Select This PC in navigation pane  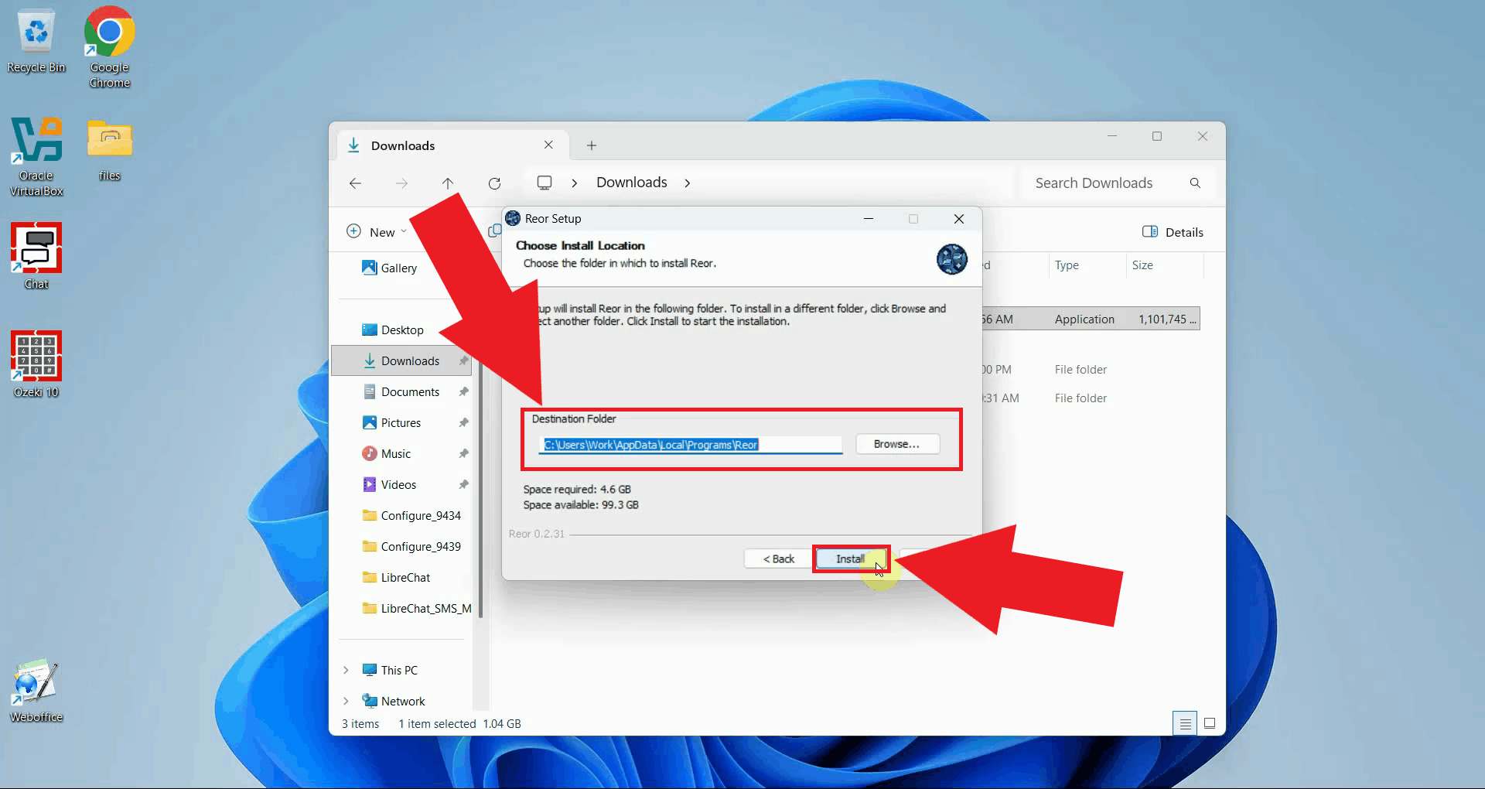[390, 670]
